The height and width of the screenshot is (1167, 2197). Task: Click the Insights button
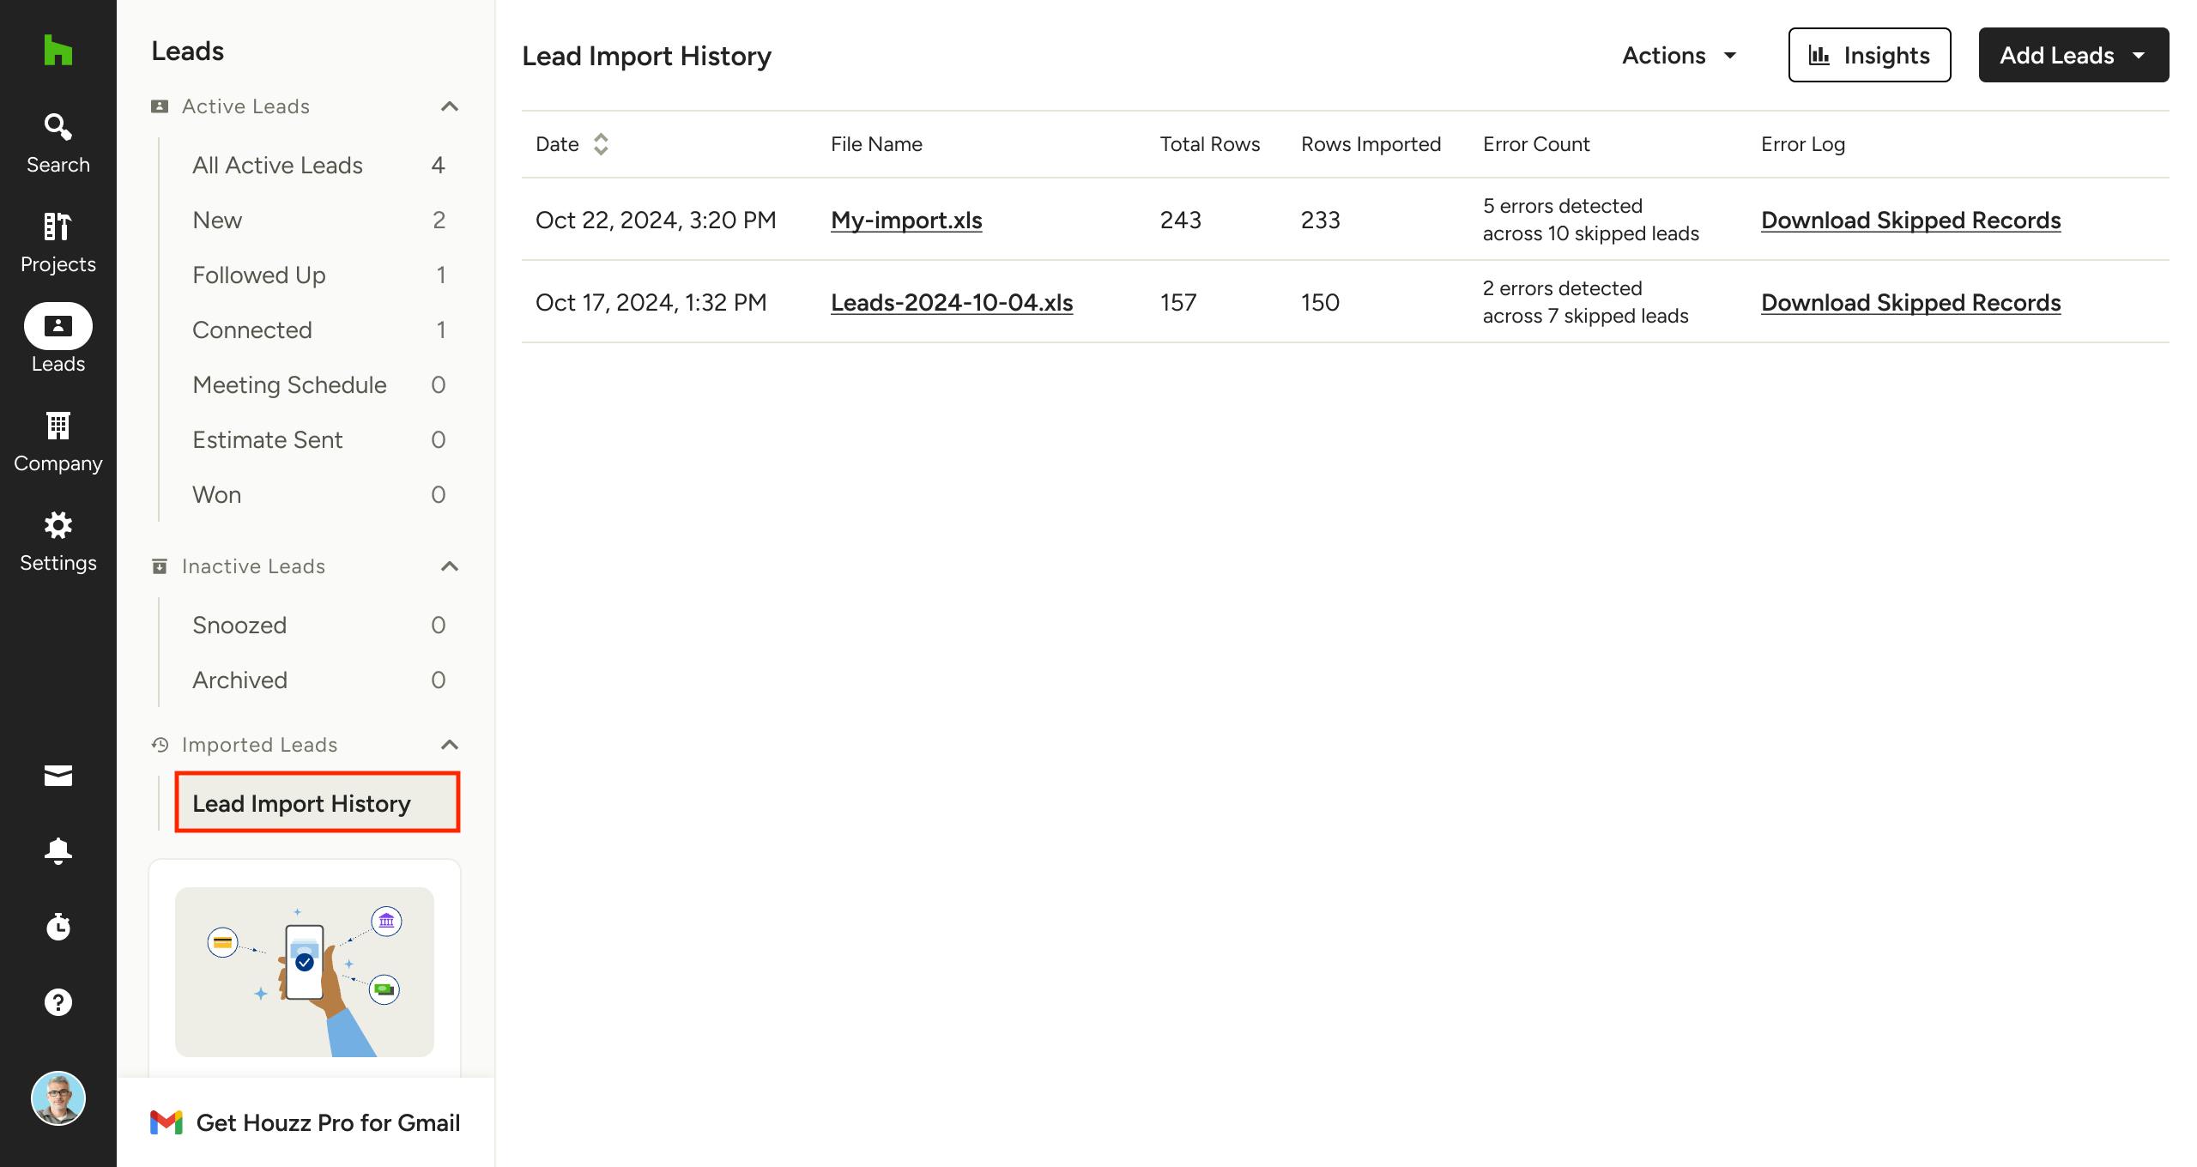pyautogui.click(x=1869, y=56)
